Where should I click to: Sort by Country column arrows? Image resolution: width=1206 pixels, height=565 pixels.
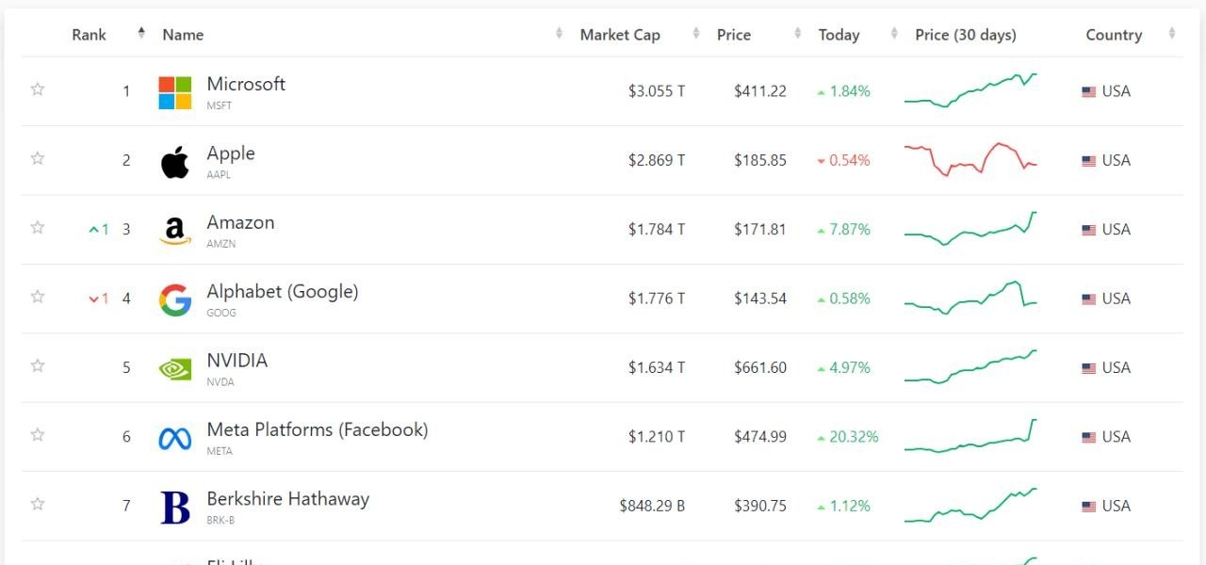tap(1172, 34)
